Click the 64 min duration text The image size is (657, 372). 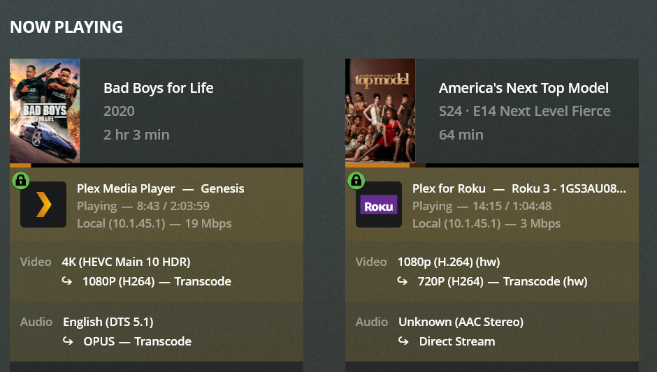pos(461,135)
